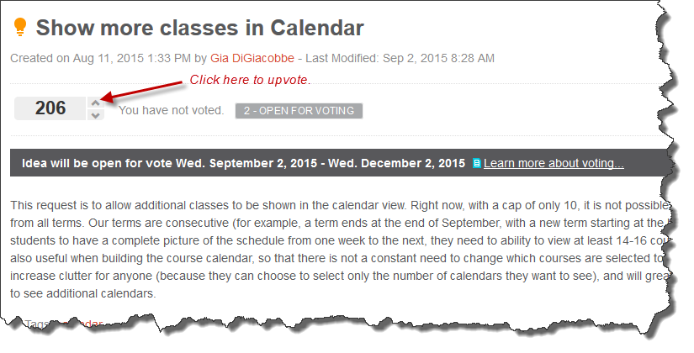Click the Created on Aug 11, 2015 timestamp
Screen dimensions: 694x353
[x=100, y=58]
